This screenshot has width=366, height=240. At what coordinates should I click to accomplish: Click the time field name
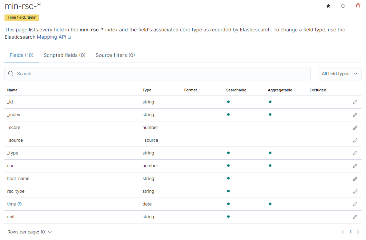(11, 204)
